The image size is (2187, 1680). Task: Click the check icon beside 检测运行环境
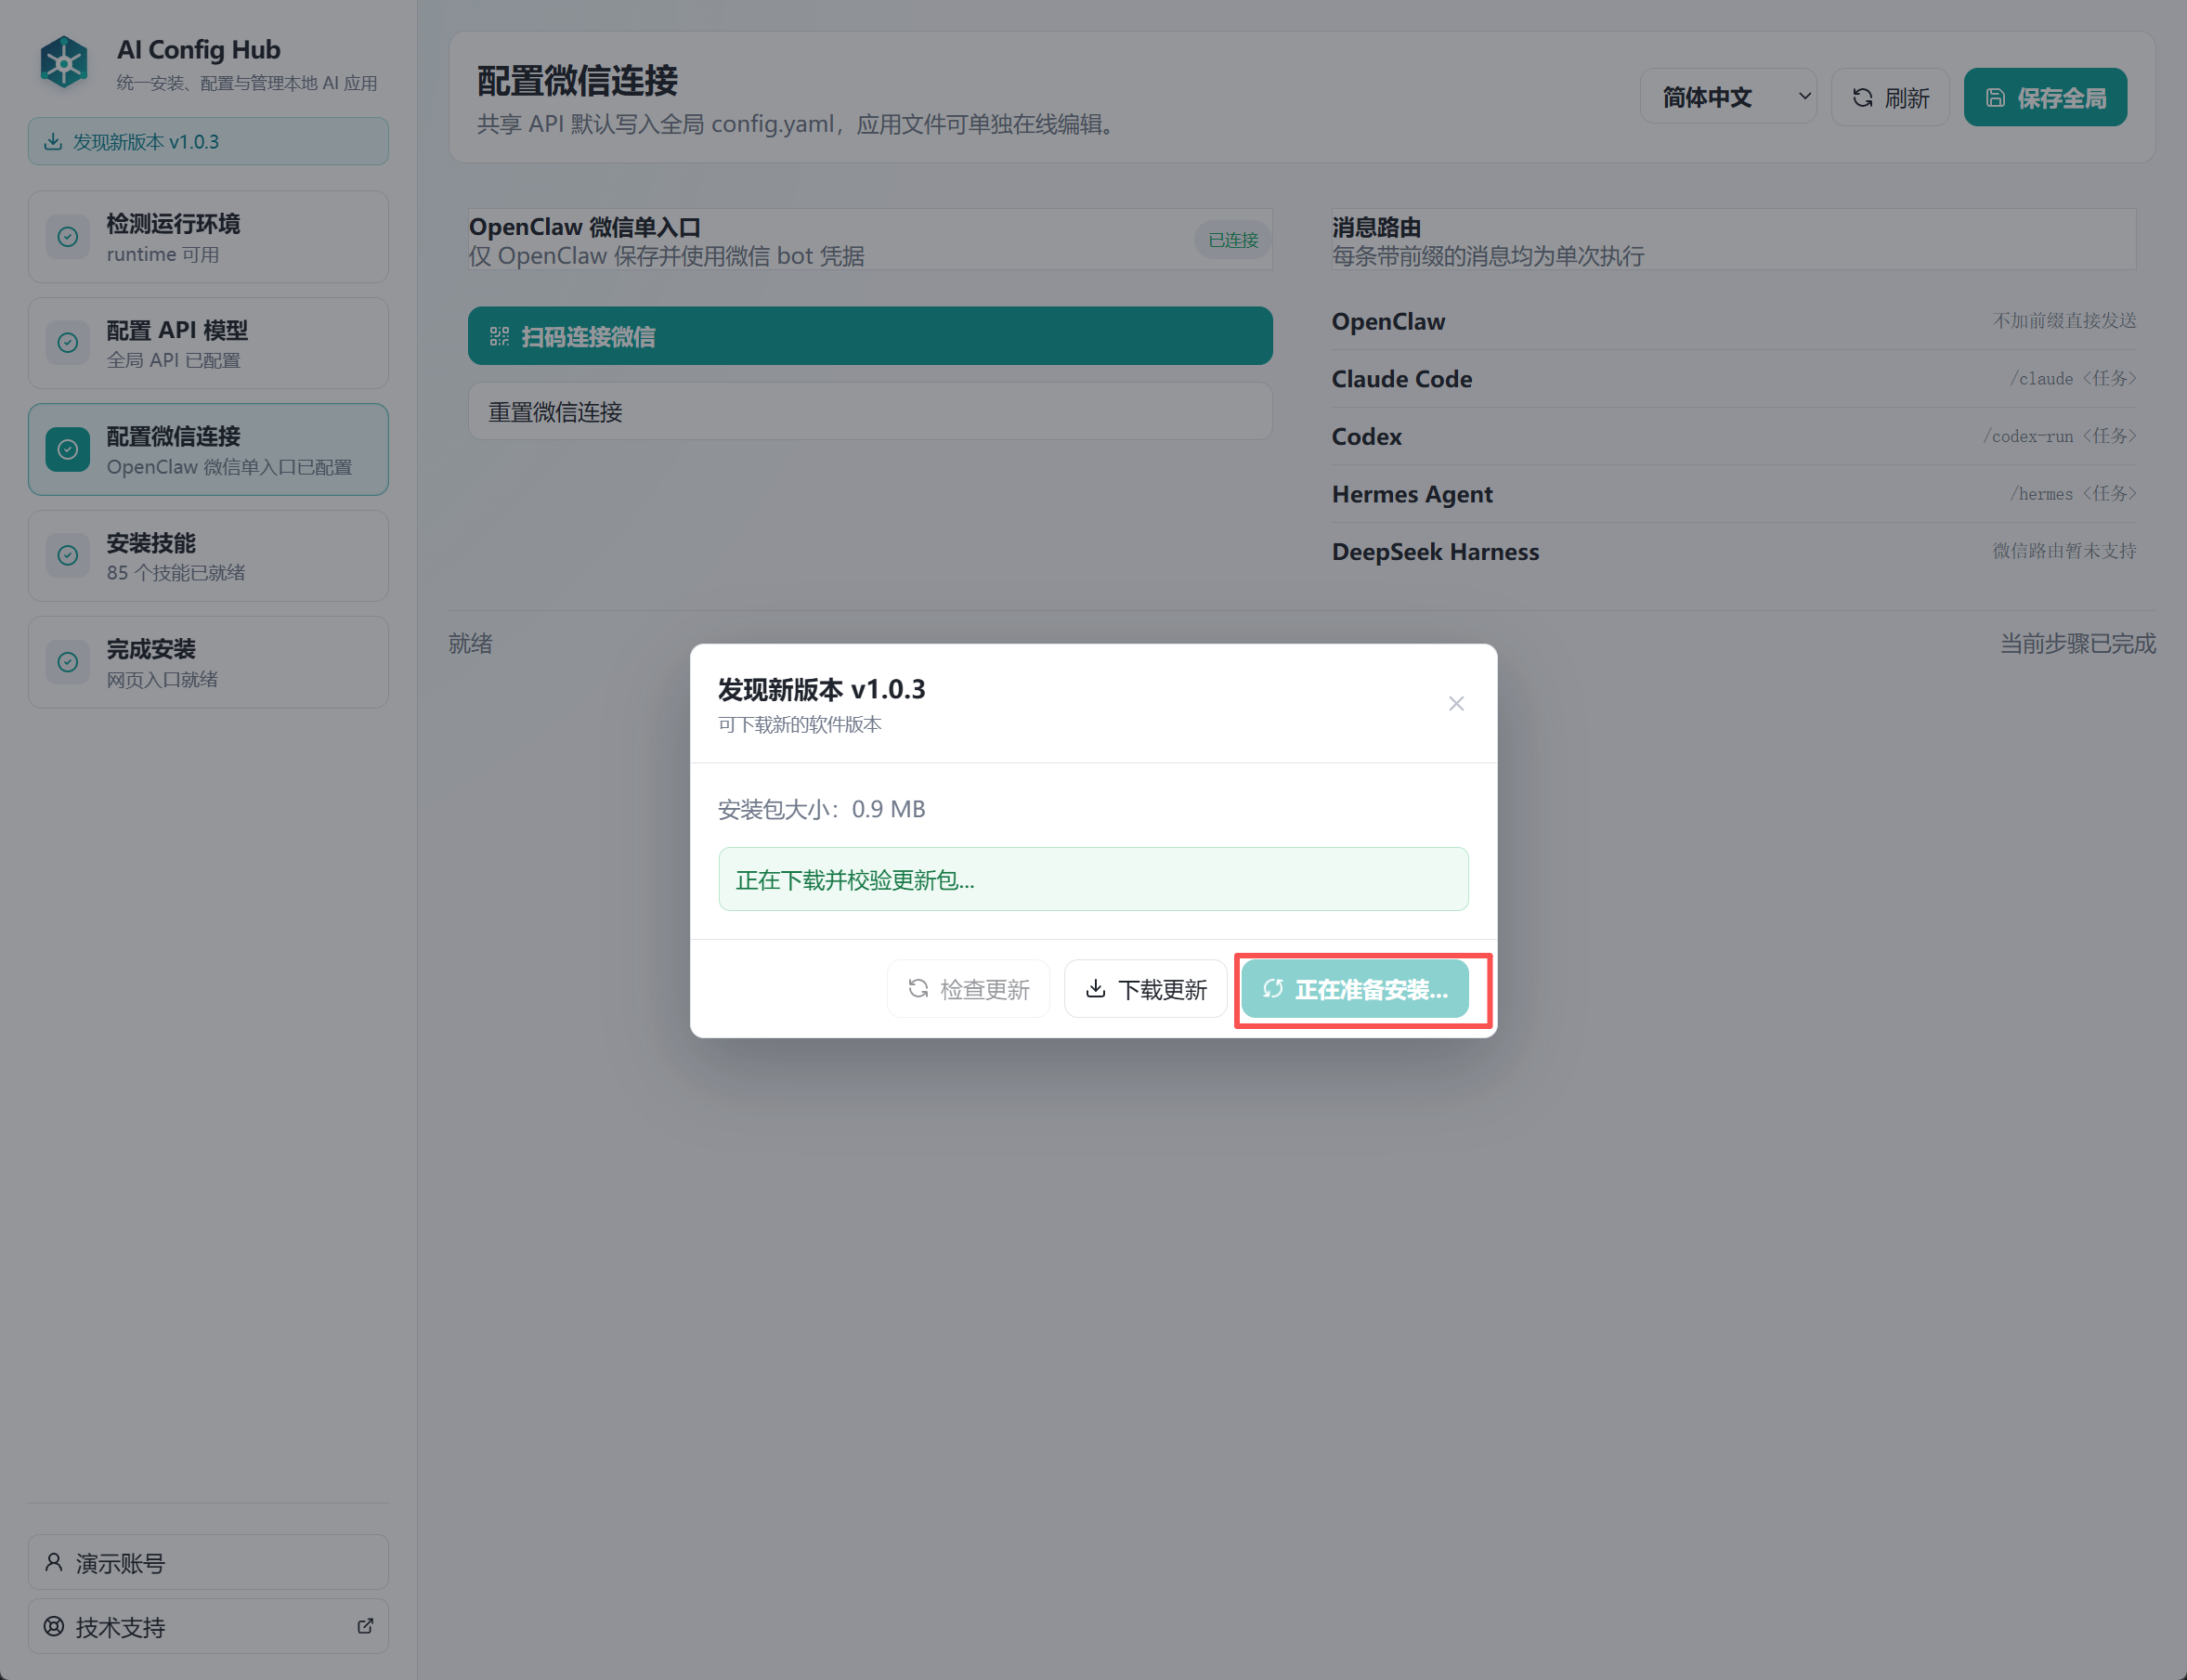pos(68,237)
